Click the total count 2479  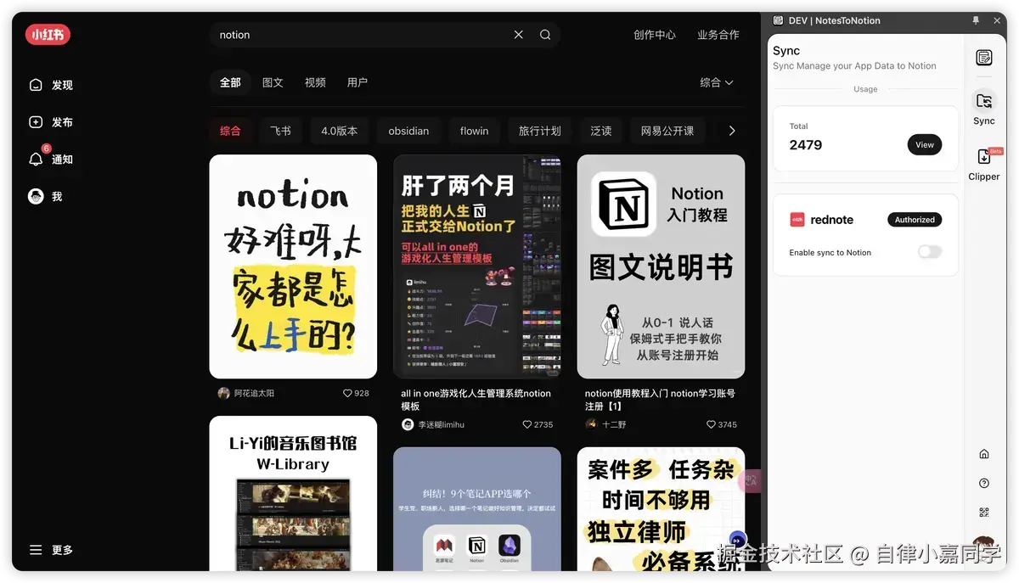click(806, 145)
